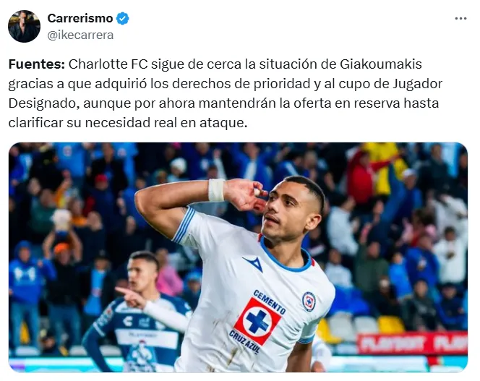The height and width of the screenshot is (381, 480).
Task: Click the Cruz Azul club crest on the jersey
Action: point(309,301)
